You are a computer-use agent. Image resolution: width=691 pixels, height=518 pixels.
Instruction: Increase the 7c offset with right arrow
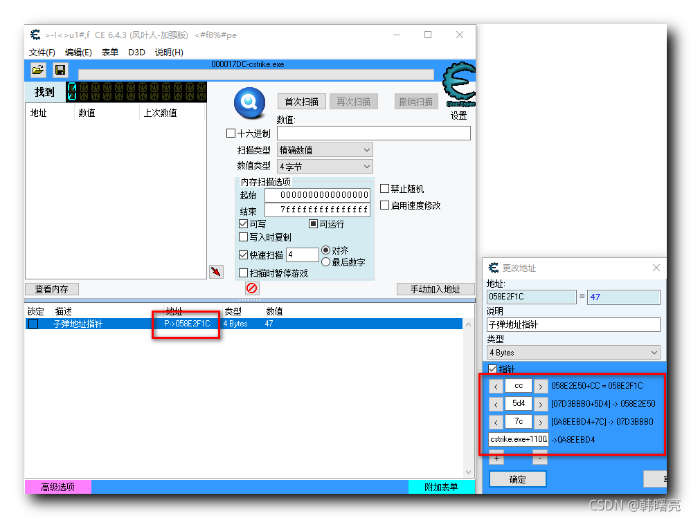coord(541,422)
